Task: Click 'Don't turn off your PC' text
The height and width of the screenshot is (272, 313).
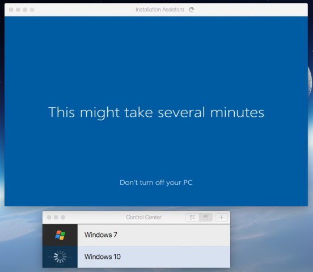Action: click(x=156, y=182)
